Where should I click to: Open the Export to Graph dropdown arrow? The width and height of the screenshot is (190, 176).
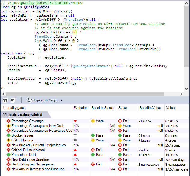pos(62,100)
